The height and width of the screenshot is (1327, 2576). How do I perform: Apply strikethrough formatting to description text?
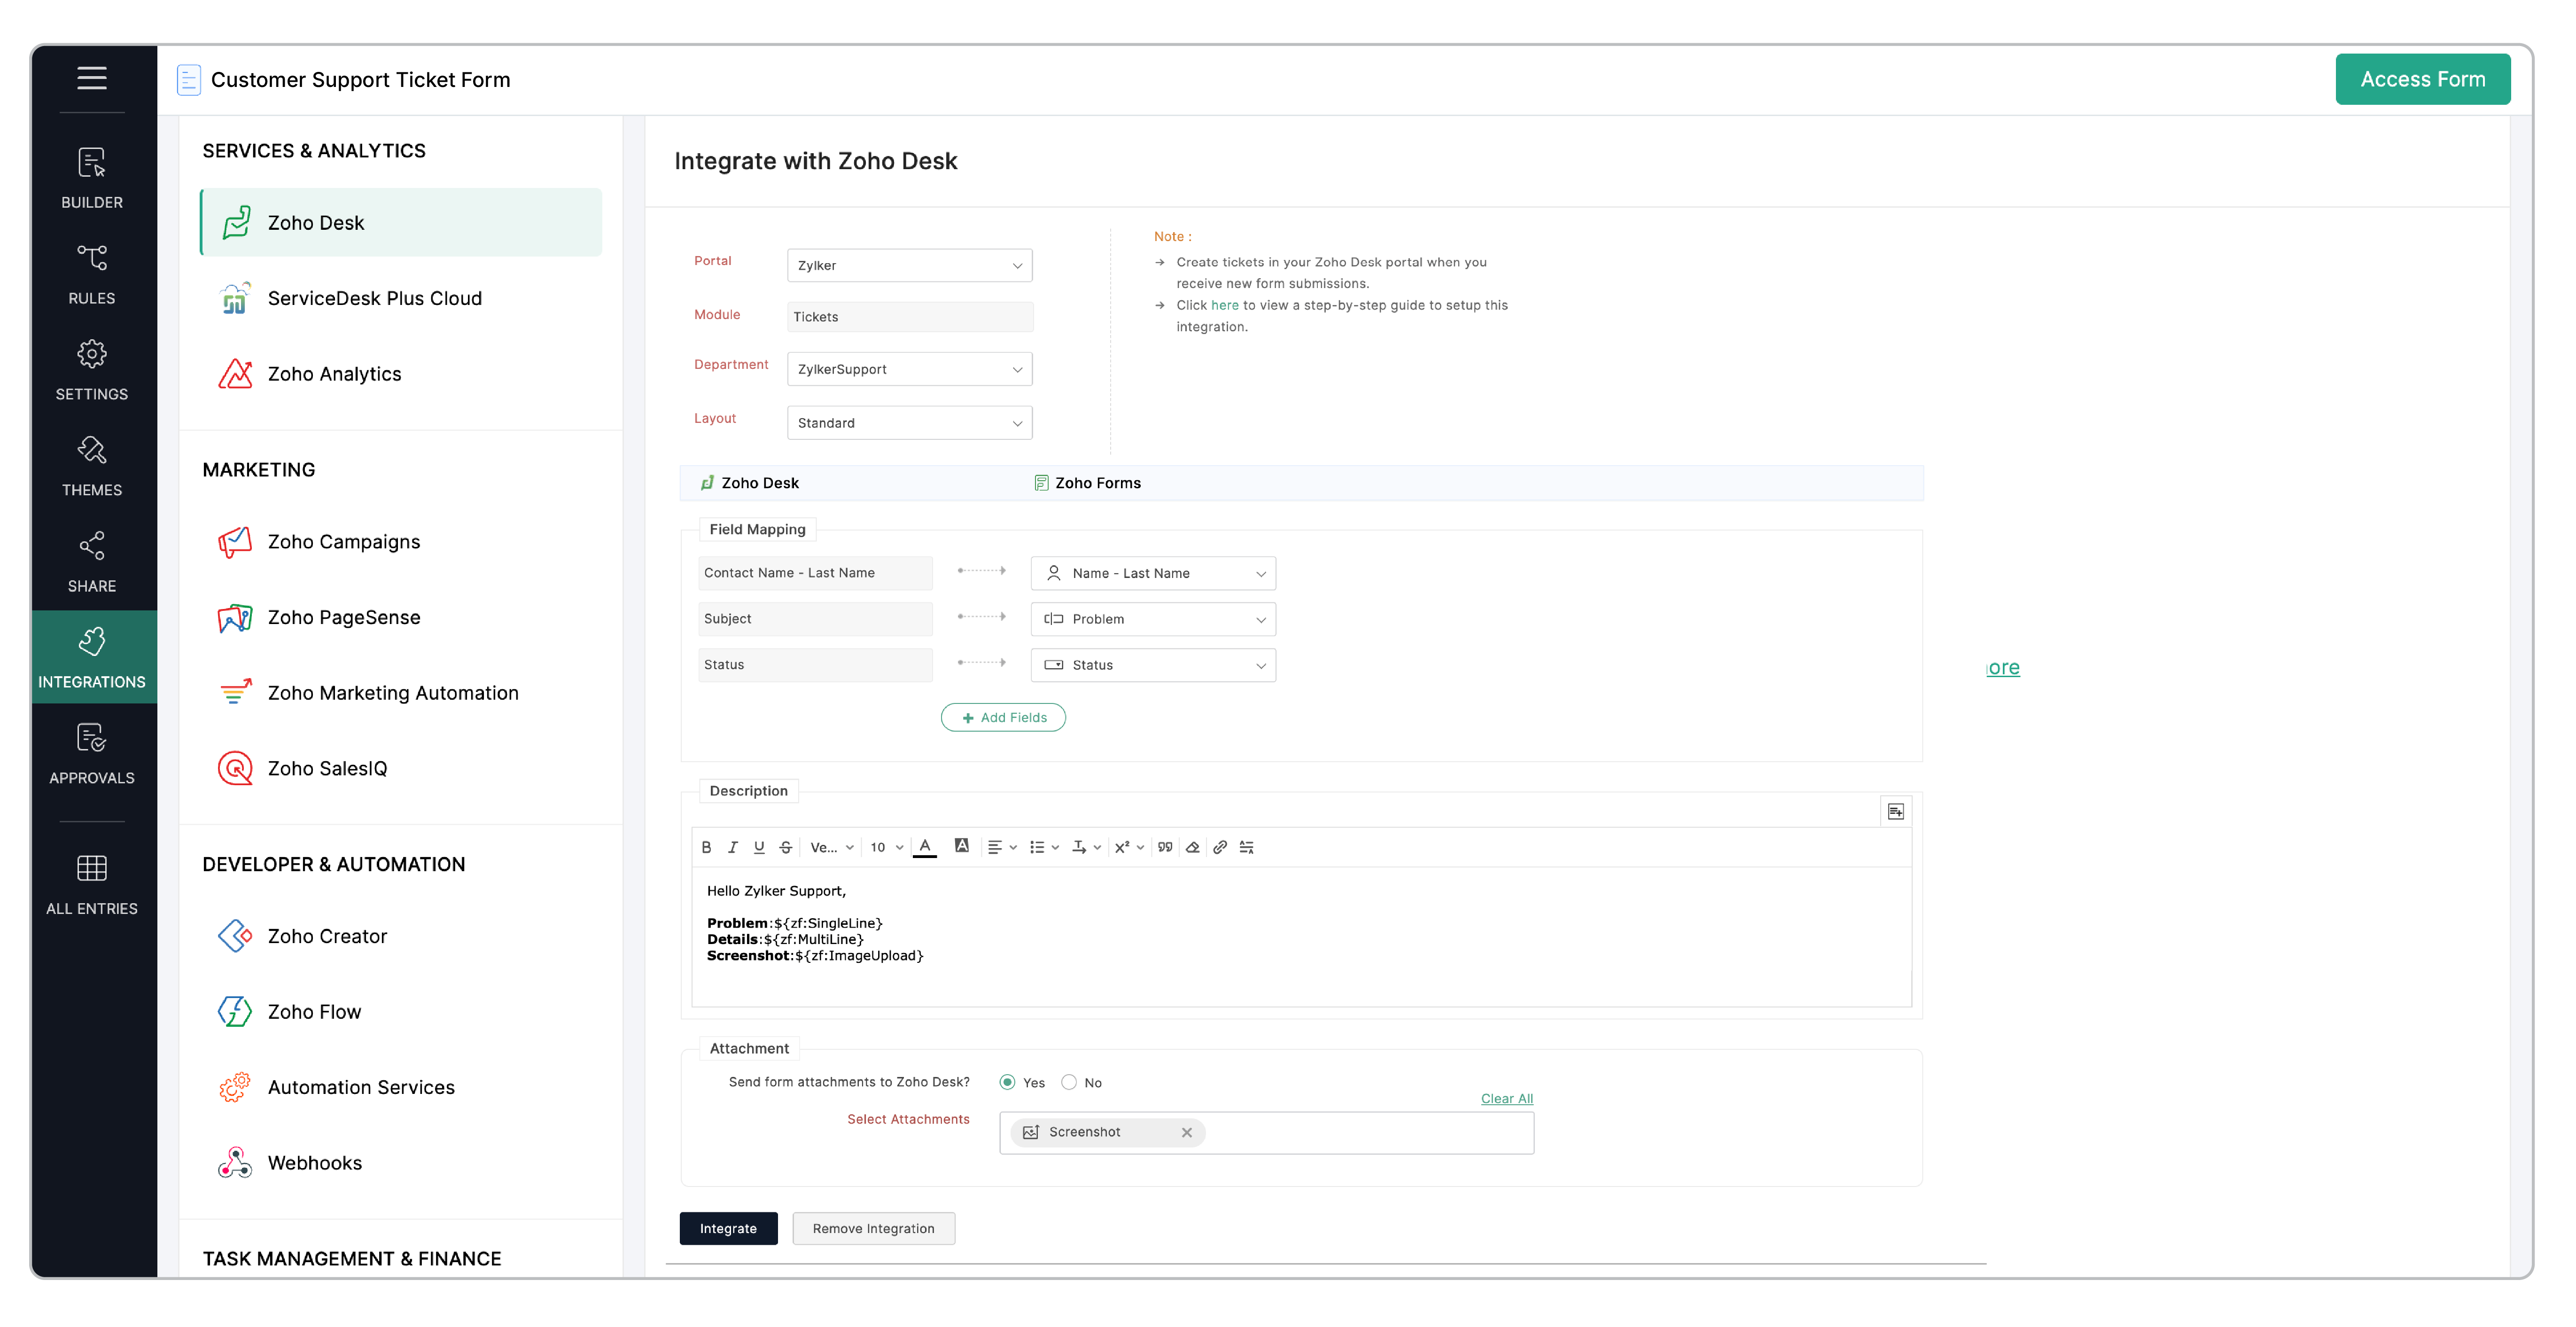pyautogui.click(x=786, y=847)
